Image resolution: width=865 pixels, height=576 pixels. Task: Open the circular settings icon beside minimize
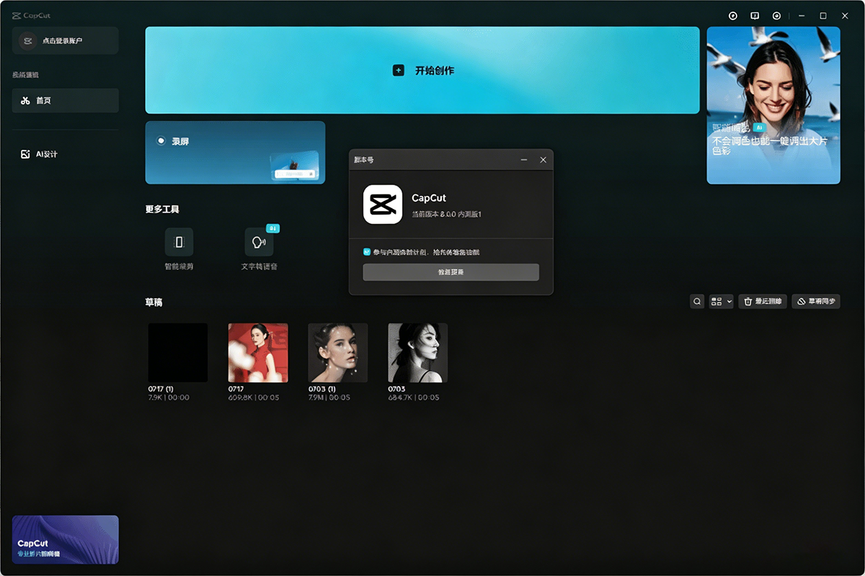point(776,15)
